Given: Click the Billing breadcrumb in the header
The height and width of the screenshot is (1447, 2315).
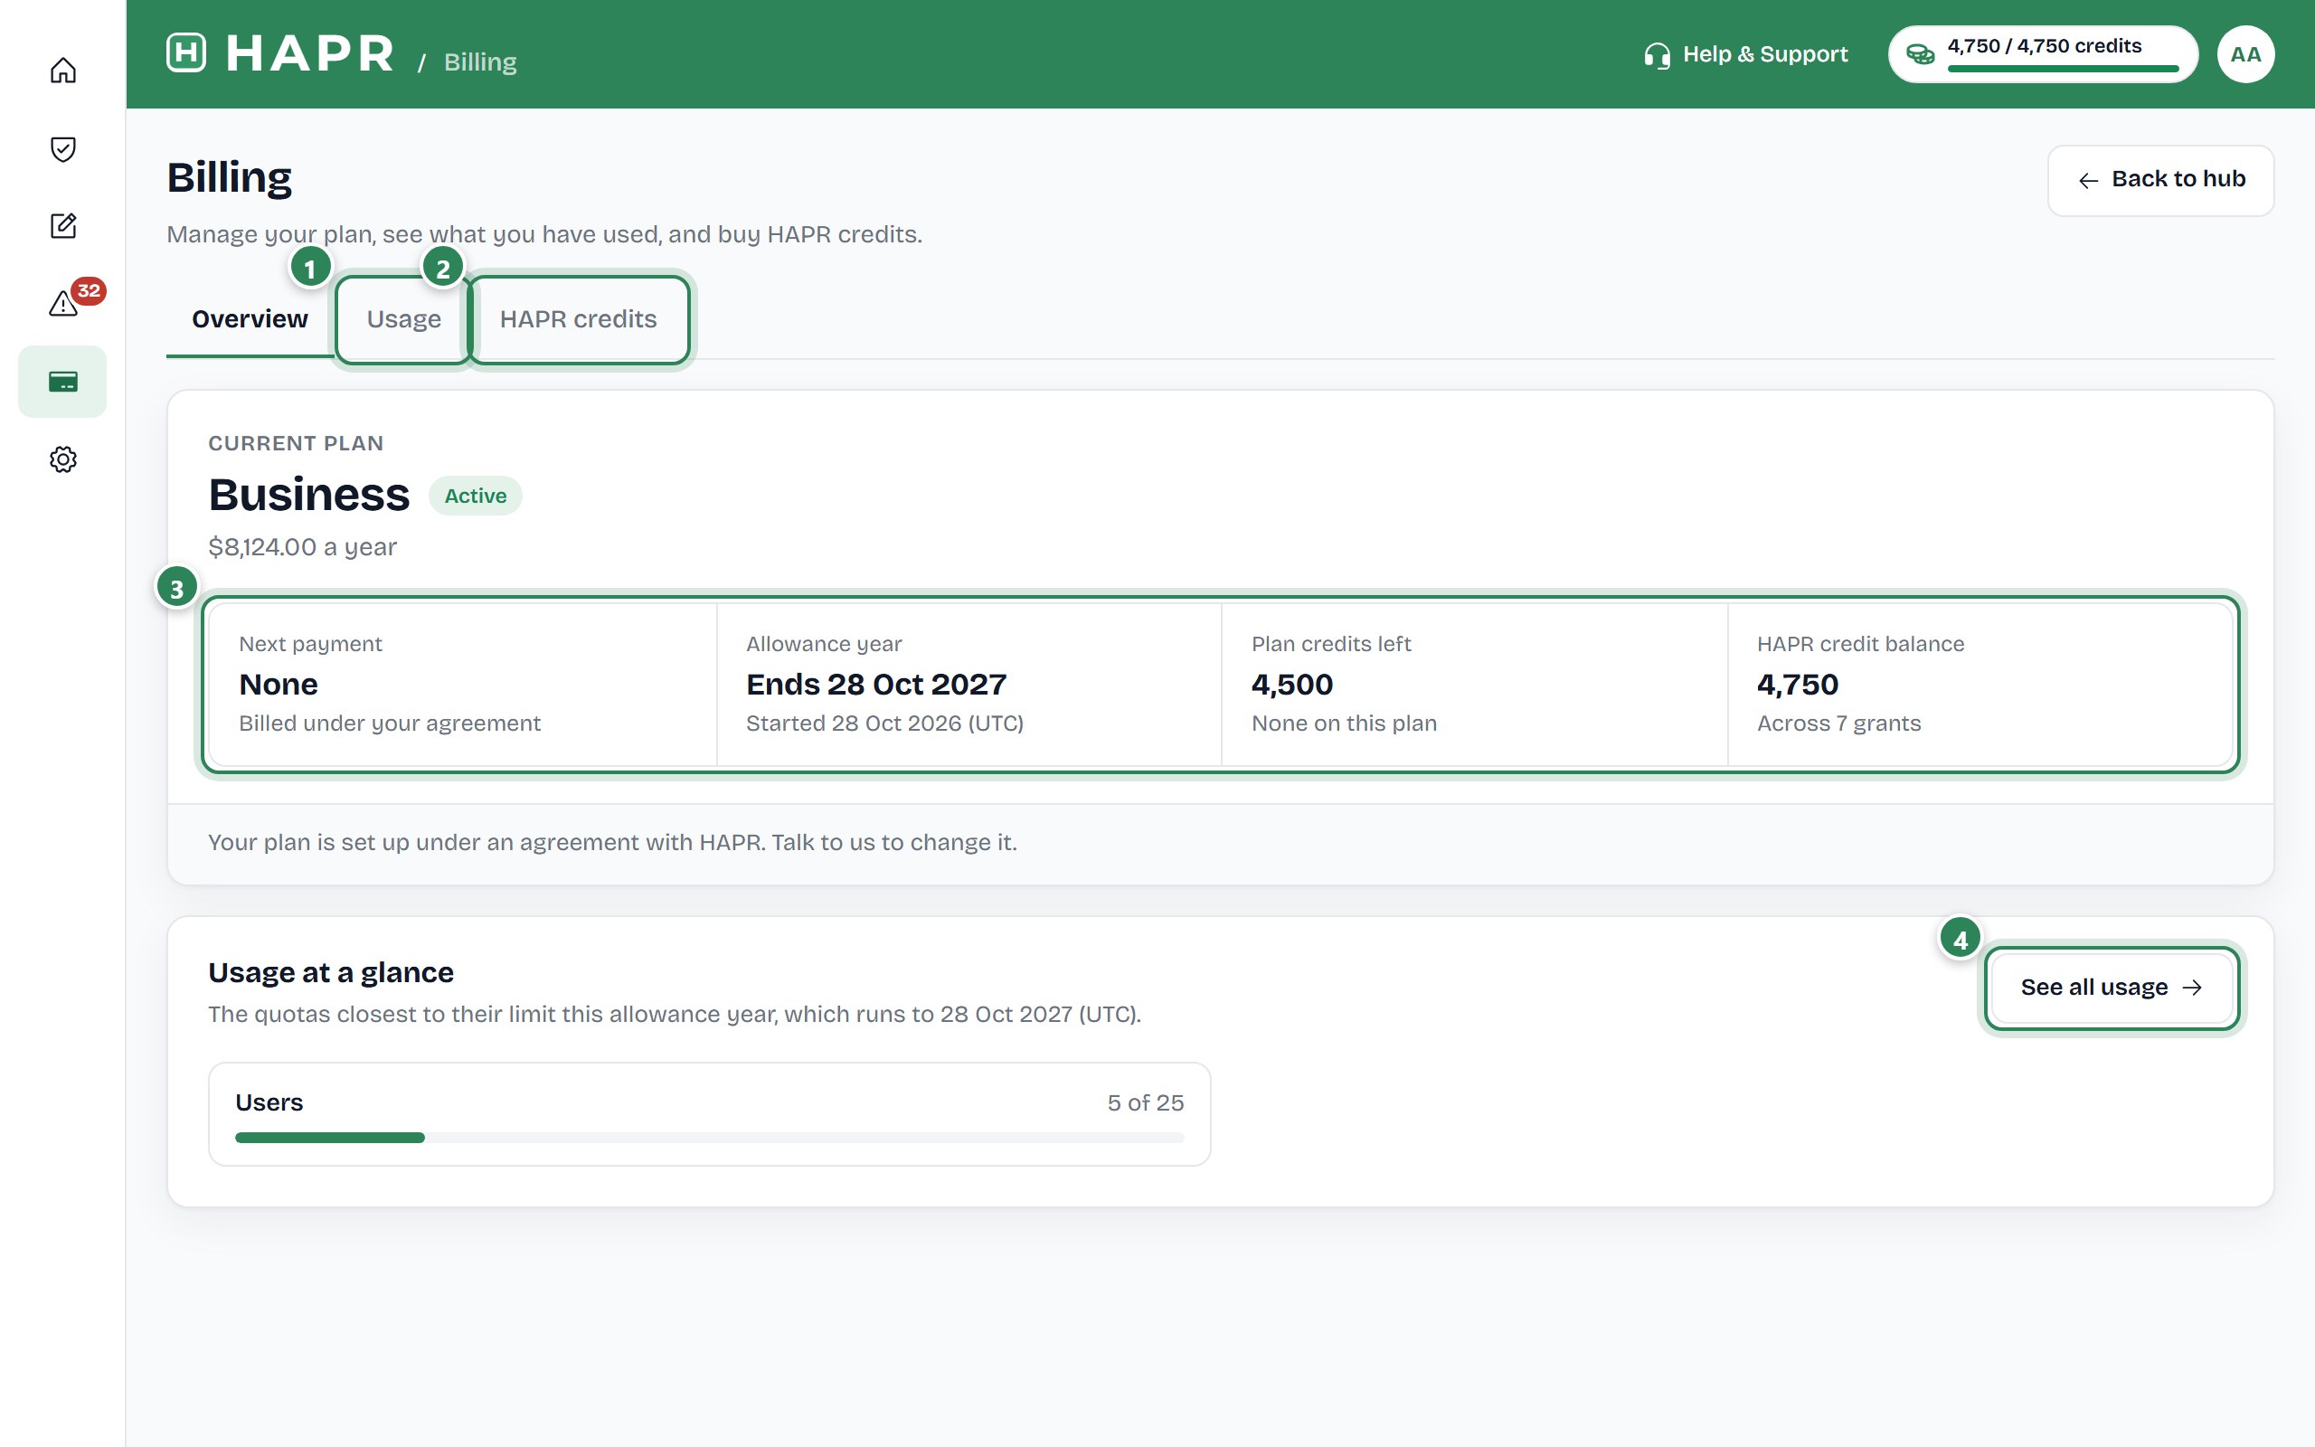Looking at the screenshot, I should pos(480,62).
